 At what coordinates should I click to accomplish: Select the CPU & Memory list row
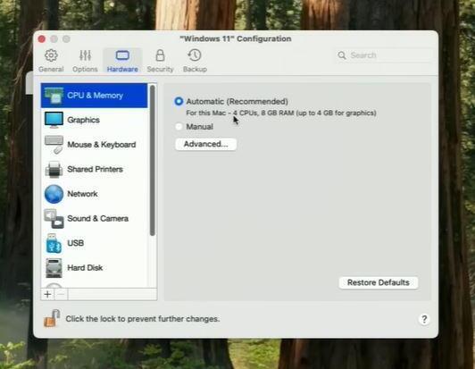[x=95, y=96]
